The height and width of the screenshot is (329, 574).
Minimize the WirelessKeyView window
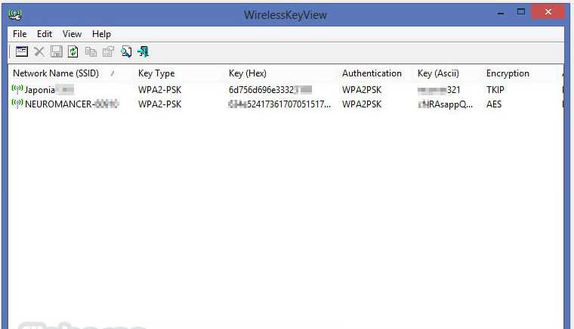pyautogui.click(x=501, y=13)
